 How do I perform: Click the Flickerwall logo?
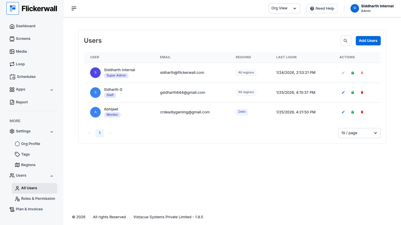coord(32,8)
